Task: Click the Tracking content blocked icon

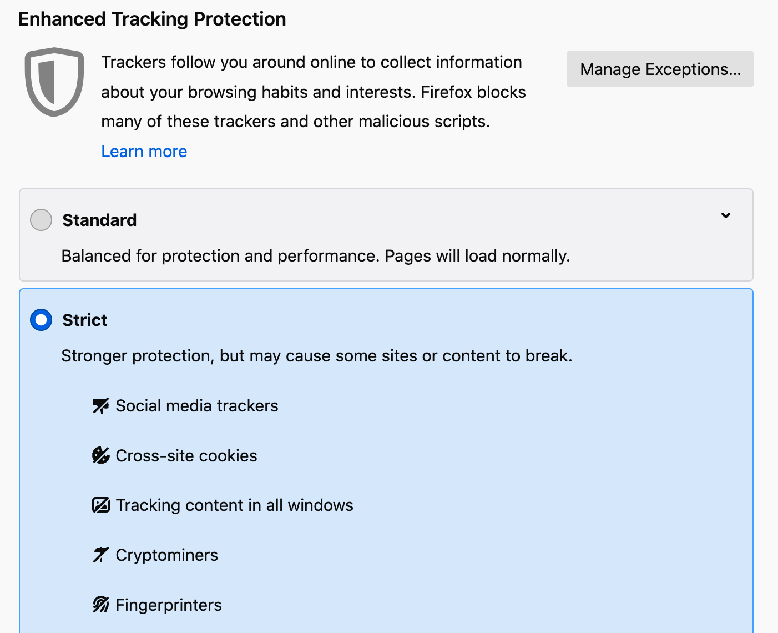Action: (x=100, y=505)
